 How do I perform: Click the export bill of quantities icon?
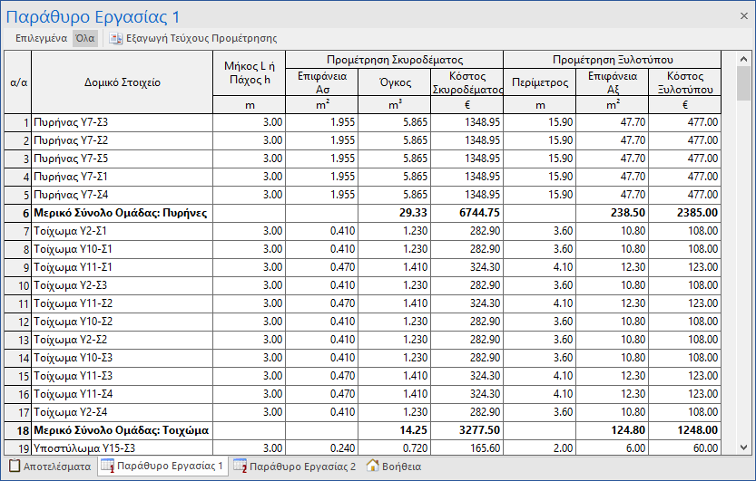click(116, 39)
